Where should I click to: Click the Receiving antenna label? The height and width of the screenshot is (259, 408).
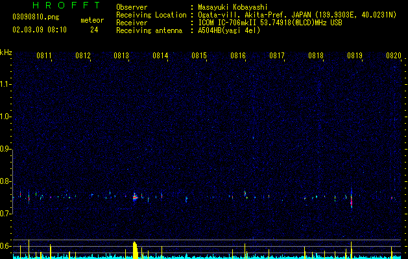[x=149, y=30]
